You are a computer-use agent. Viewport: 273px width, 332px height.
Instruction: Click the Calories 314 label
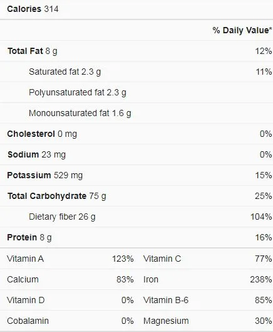tap(33, 9)
